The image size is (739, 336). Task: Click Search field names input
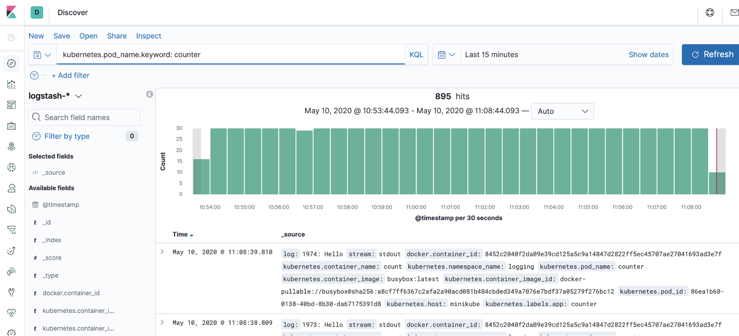click(x=84, y=118)
